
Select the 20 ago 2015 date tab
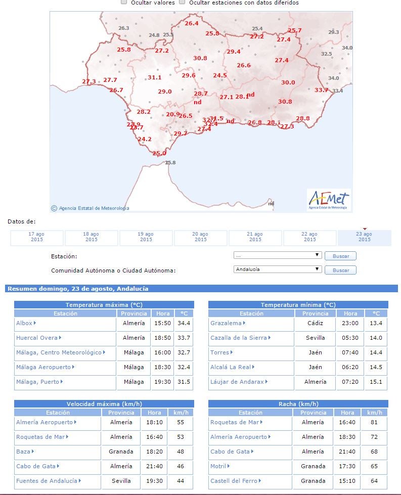point(200,237)
